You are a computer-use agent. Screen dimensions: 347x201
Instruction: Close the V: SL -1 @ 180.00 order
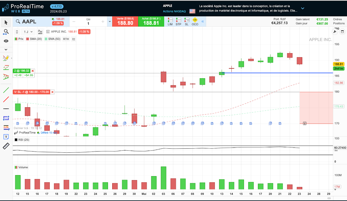[x=52, y=92]
